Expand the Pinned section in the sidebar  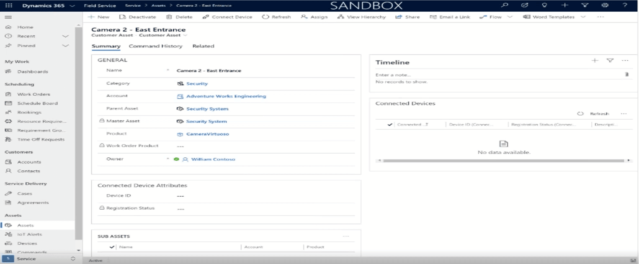coord(65,46)
